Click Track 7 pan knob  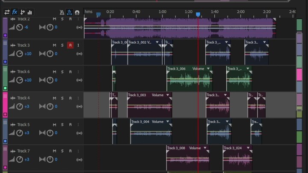[50, 159]
